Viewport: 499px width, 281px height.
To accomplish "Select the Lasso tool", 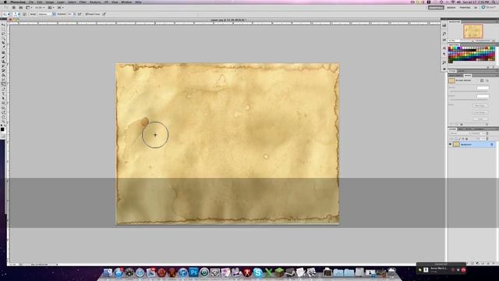I will (x=3, y=34).
